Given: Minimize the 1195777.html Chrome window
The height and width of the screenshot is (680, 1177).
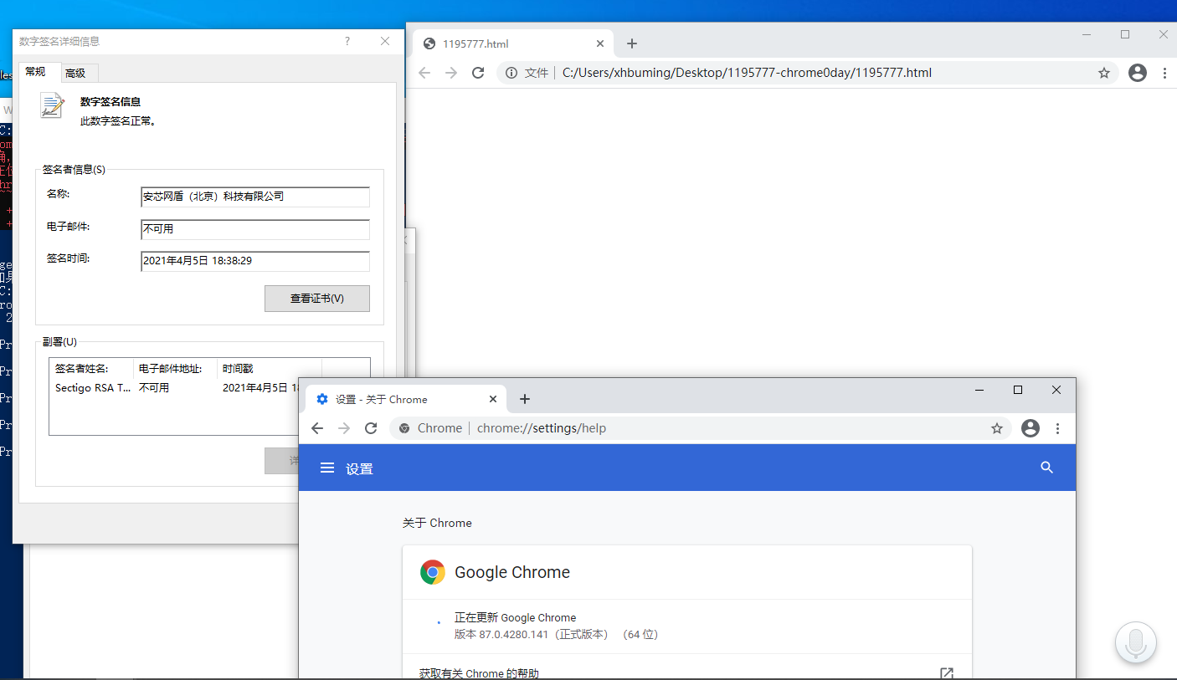Looking at the screenshot, I should tap(1087, 34).
